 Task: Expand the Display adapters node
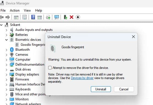tap(6, 75)
